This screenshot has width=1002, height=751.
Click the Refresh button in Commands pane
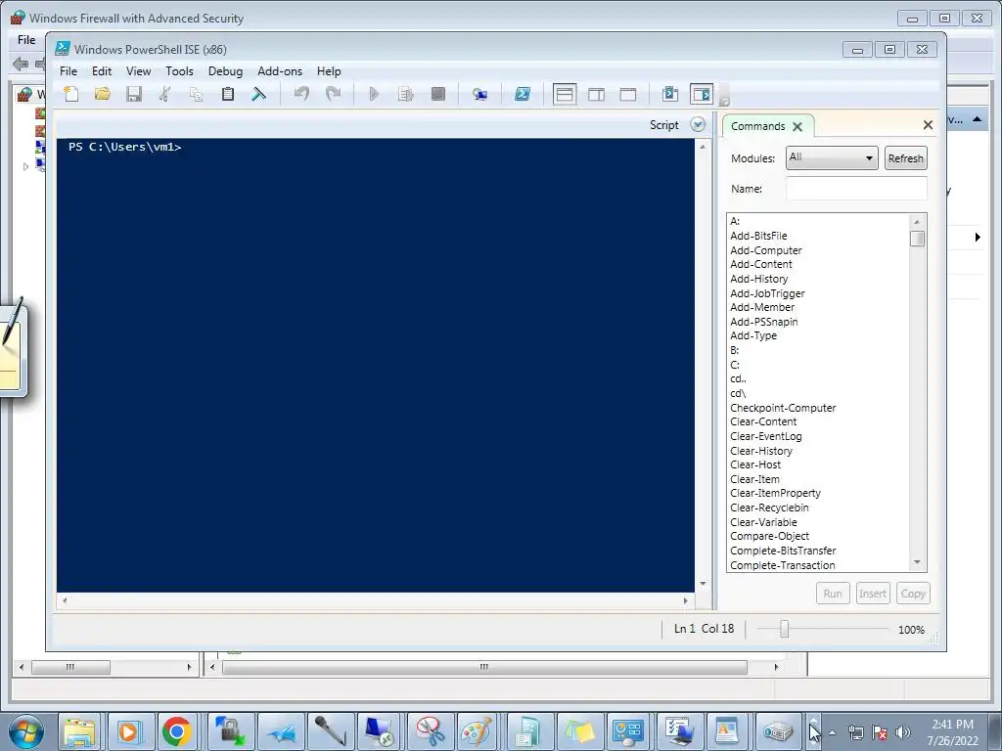click(x=905, y=157)
